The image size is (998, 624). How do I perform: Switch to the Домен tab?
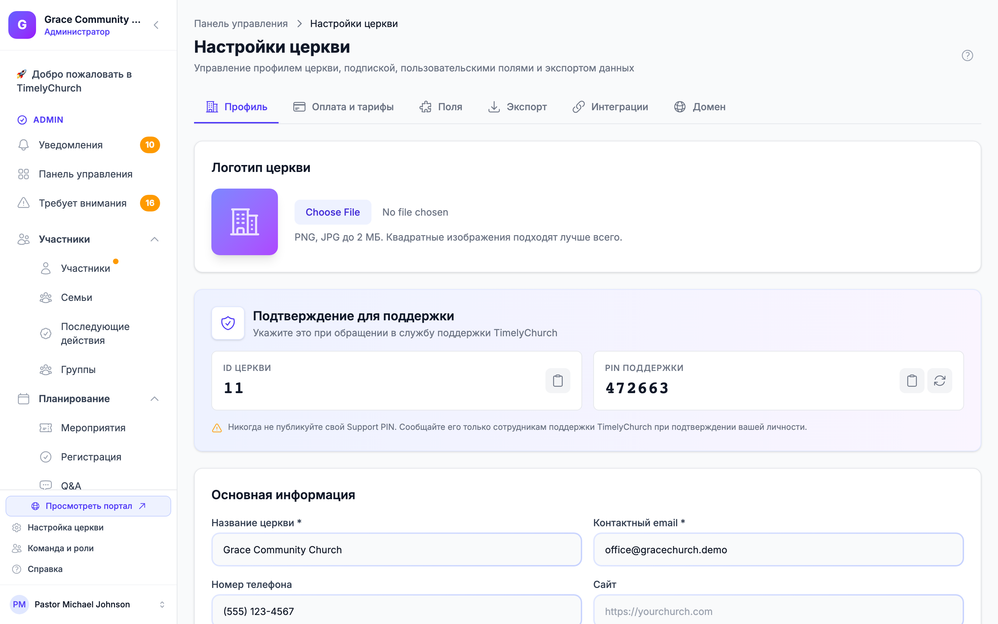pos(699,107)
